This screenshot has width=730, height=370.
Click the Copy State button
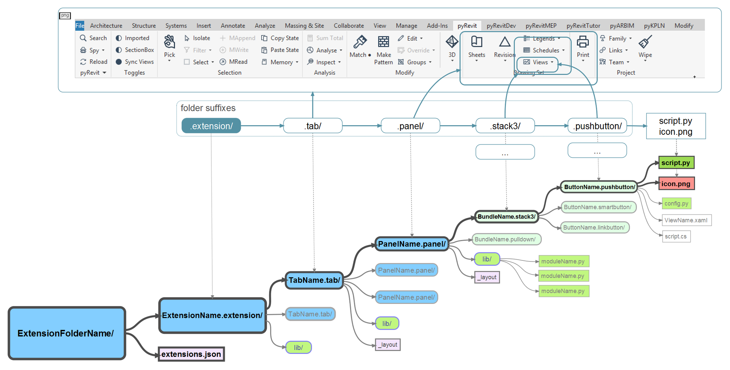click(280, 38)
